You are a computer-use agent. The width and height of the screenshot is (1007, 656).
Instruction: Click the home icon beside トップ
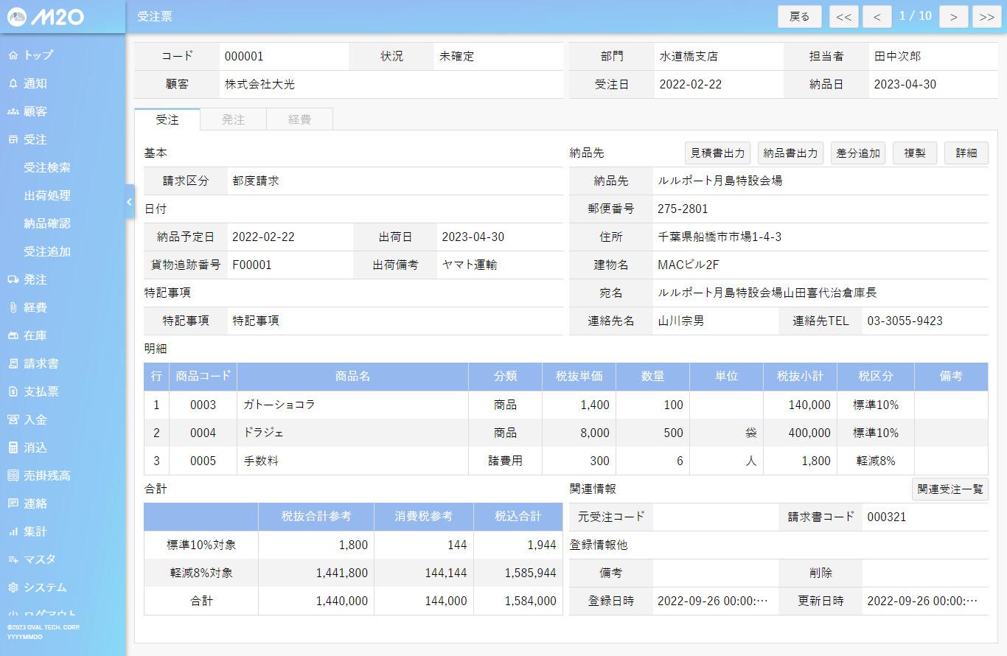[13, 55]
